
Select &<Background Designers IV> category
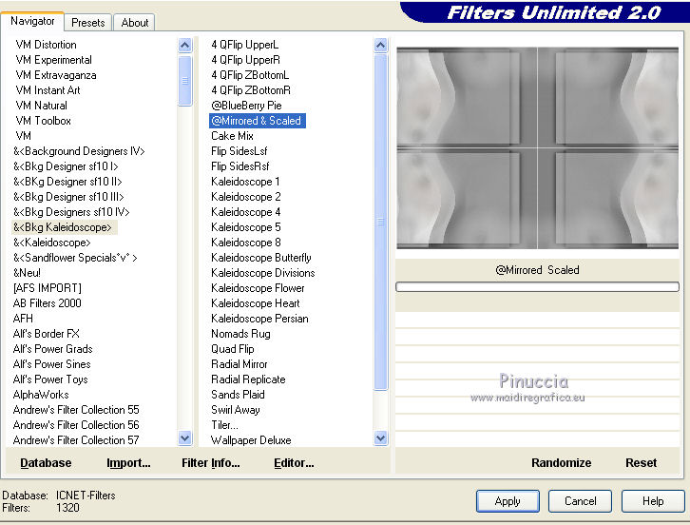[79, 151]
